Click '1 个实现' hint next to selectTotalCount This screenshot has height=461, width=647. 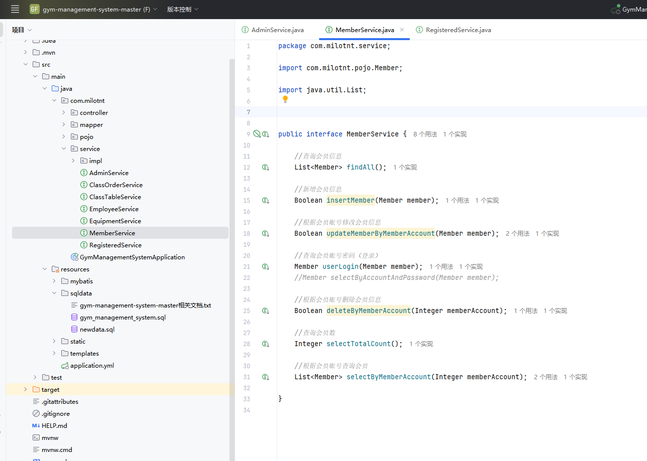tap(421, 344)
